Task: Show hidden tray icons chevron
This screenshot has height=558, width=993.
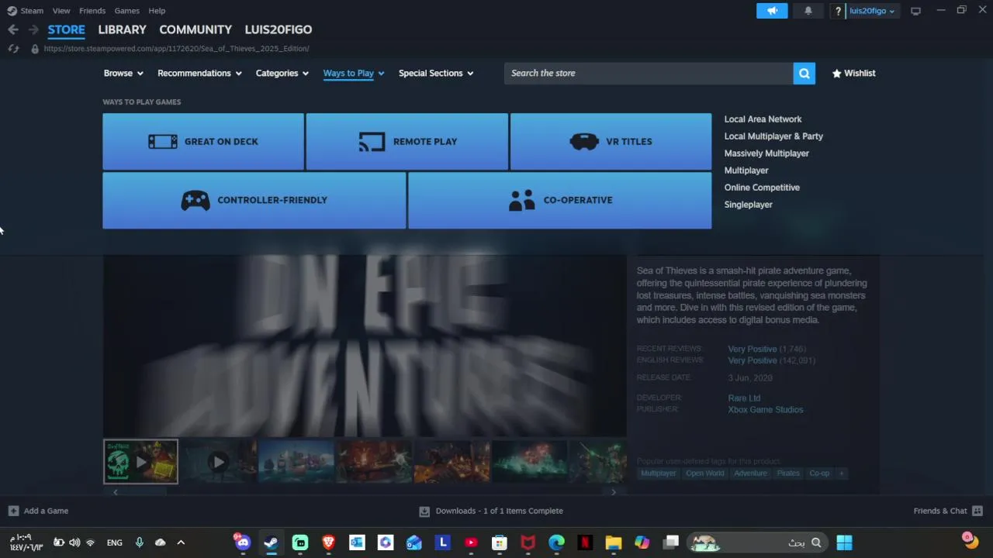Action: 181,542
